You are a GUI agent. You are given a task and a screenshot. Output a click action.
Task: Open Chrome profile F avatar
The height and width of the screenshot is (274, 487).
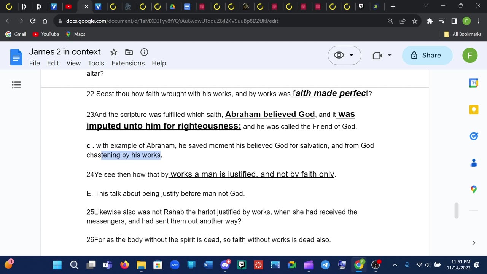pos(466,21)
